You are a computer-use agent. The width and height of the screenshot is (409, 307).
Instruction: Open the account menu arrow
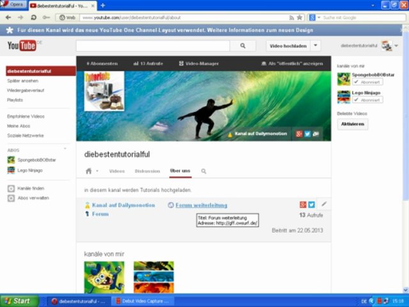[x=396, y=46]
